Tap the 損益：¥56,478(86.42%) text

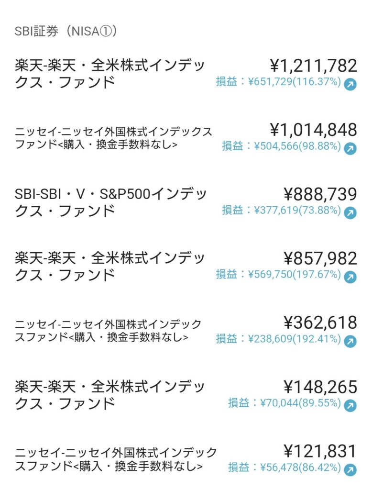click(x=284, y=468)
